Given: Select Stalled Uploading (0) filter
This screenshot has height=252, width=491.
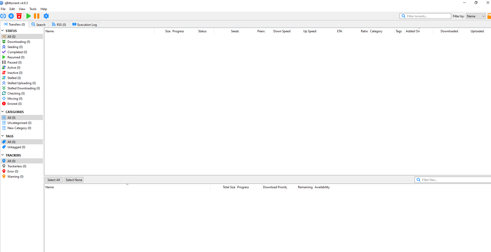Looking at the screenshot, I should (22, 83).
